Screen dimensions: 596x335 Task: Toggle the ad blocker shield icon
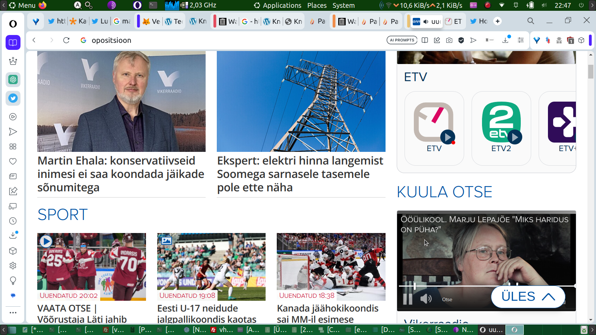461,40
